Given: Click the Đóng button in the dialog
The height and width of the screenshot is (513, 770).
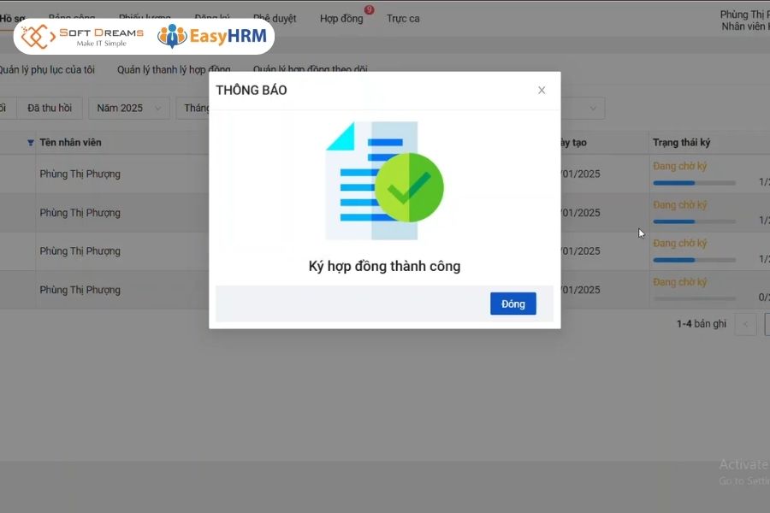Looking at the screenshot, I should click(x=512, y=304).
